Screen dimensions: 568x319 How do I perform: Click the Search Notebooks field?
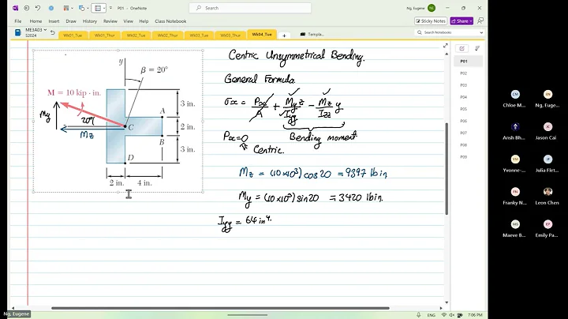tap(447, 32)
